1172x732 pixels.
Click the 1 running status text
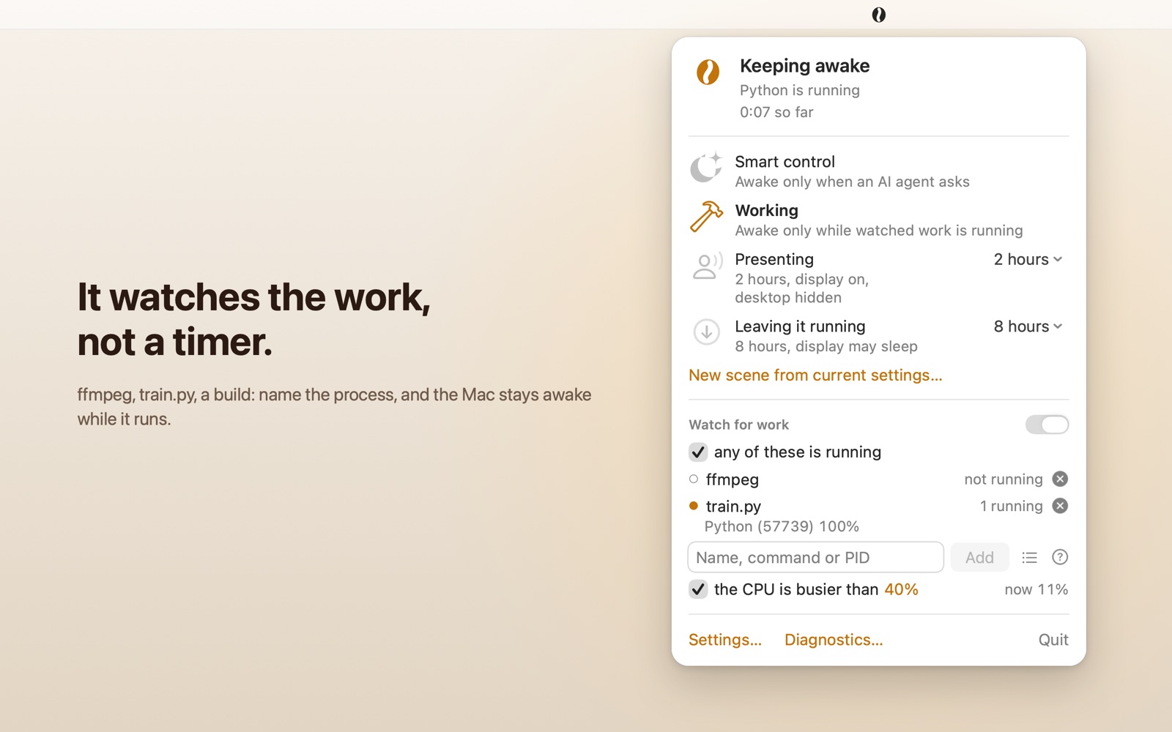click(1011, 506)
